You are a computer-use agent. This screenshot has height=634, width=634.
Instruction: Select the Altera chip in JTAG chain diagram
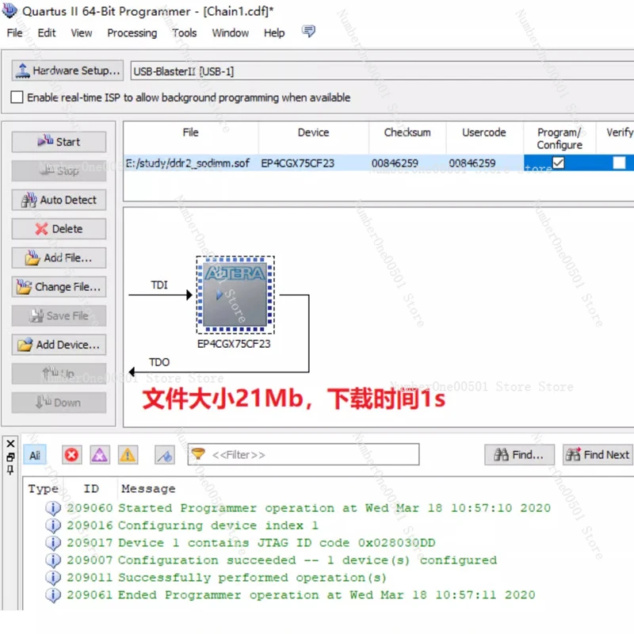click(x=235, y=295)
